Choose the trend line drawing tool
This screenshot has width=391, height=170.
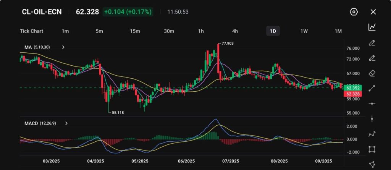tap(372, 88)
